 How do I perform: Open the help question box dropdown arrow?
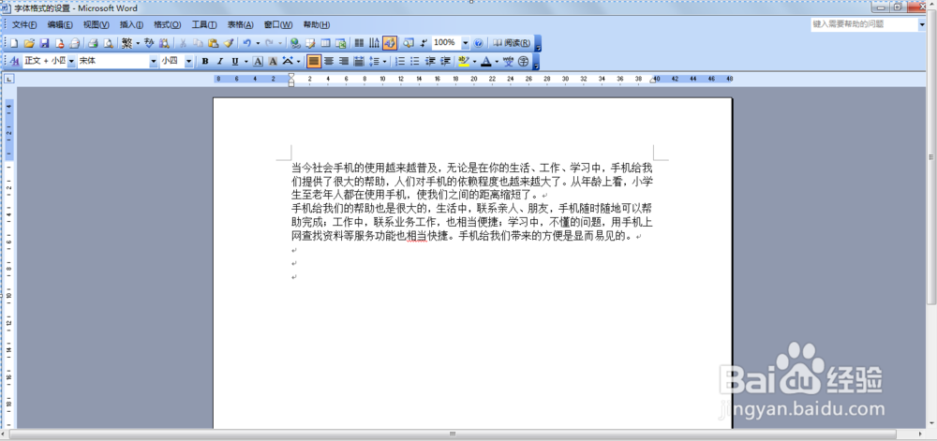tap(921, 24)
